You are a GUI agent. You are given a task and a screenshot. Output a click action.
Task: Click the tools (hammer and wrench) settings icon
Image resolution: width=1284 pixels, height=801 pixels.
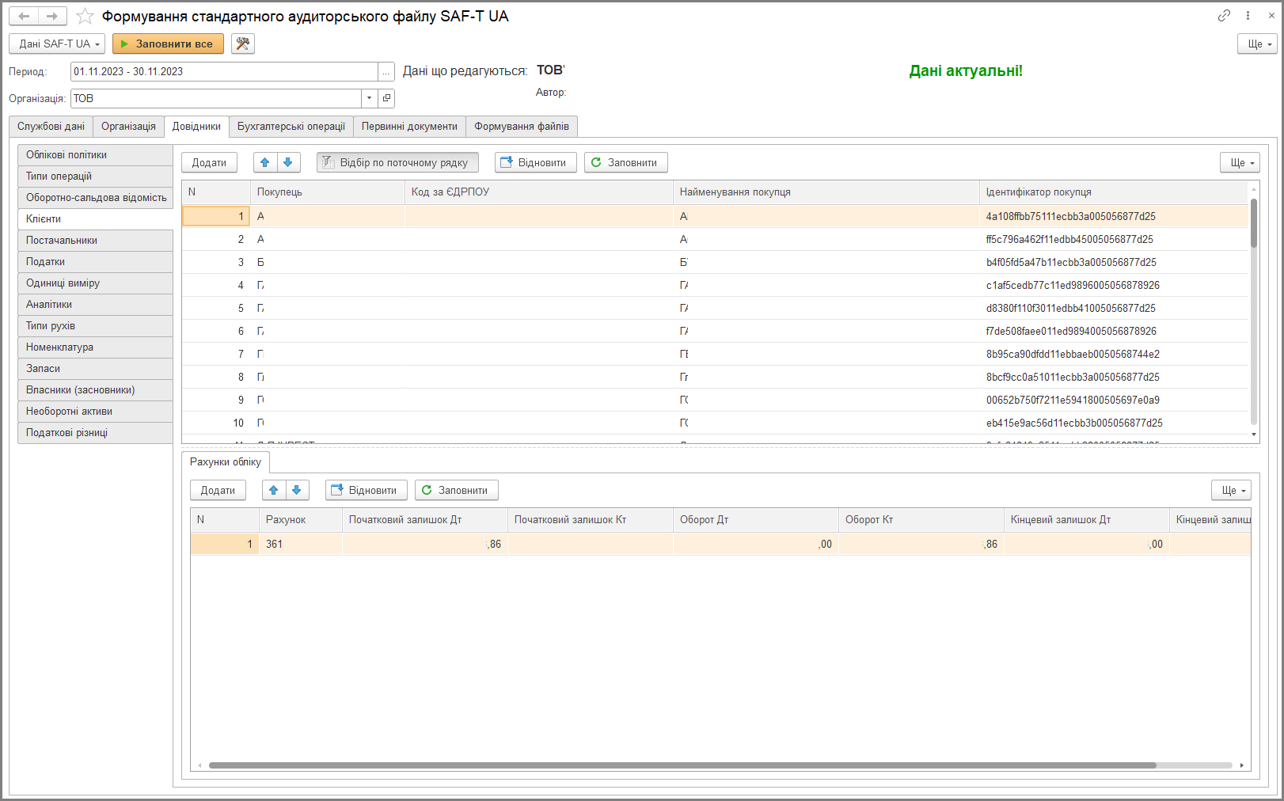243,44
